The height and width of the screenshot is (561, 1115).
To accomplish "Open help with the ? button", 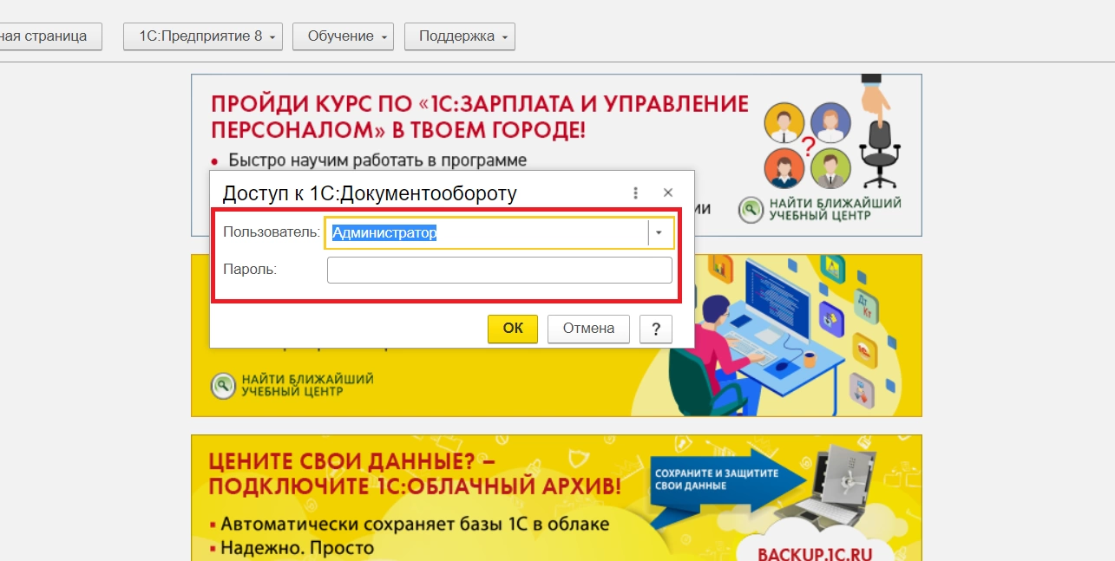I will (x=656, y=329).
